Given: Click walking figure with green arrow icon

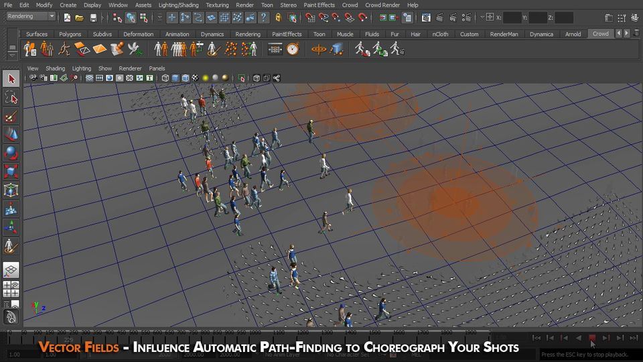Looking at the screenshot, I should [380, 49].
